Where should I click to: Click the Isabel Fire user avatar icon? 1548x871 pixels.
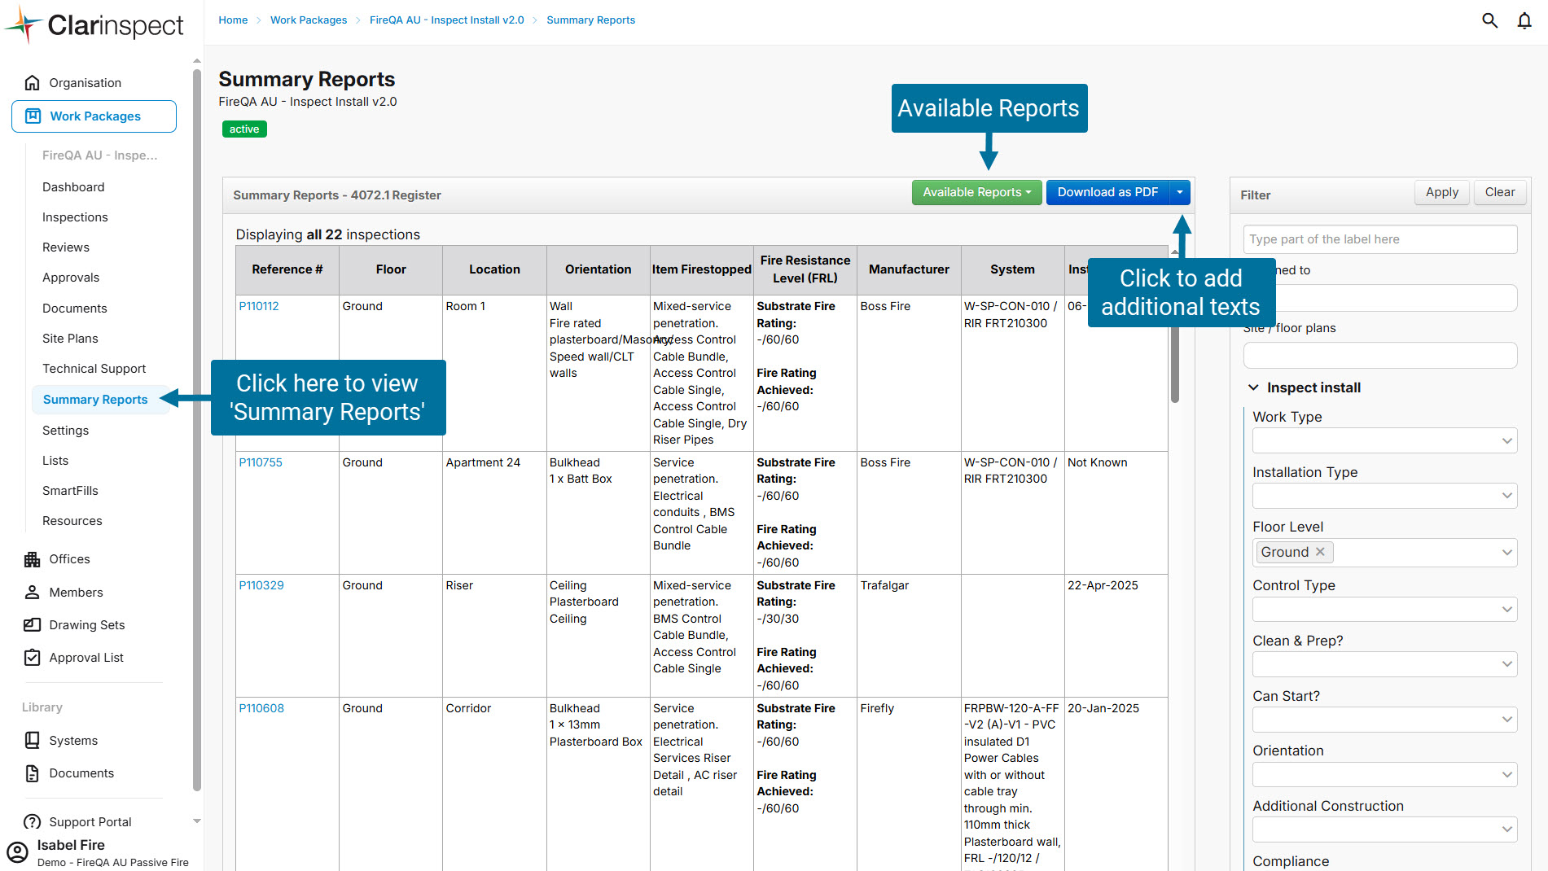[17, 852]
